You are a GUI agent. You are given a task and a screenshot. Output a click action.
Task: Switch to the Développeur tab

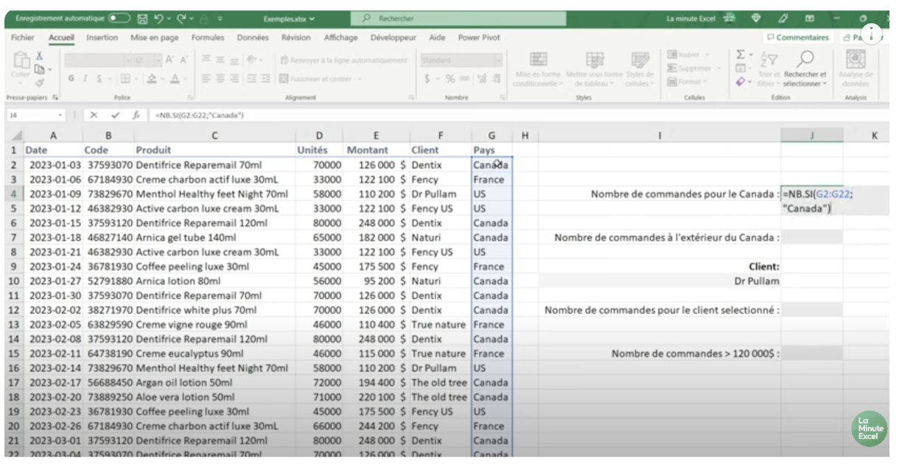(394, 38)
